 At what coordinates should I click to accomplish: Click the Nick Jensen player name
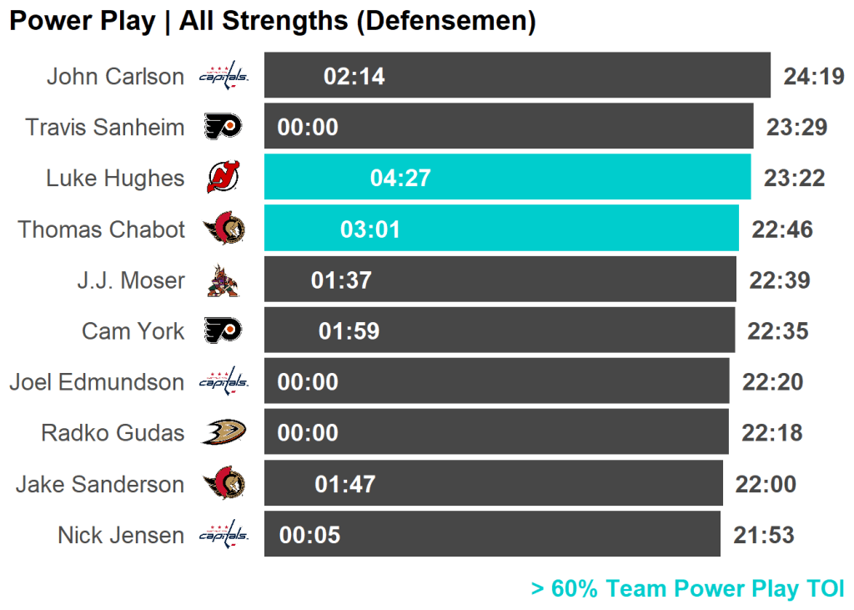pos(121,535)
